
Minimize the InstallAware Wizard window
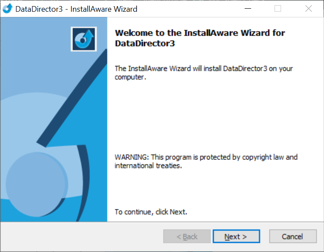coord(248,9)
